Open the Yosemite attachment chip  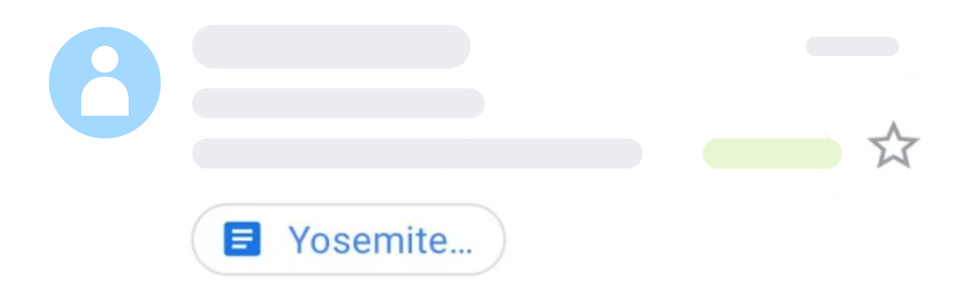(348, 240)
